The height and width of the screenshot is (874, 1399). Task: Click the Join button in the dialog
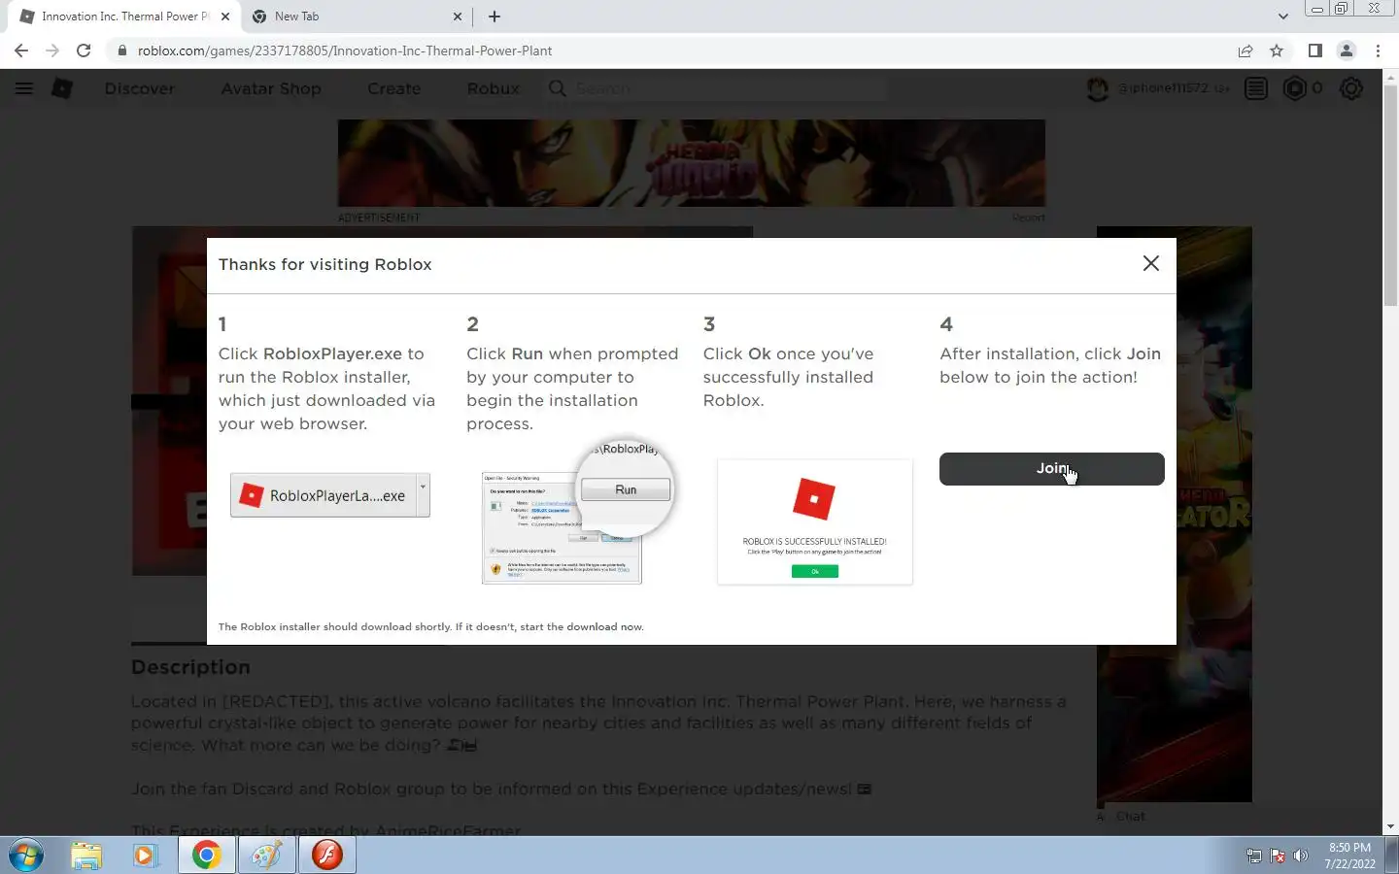1051,469
